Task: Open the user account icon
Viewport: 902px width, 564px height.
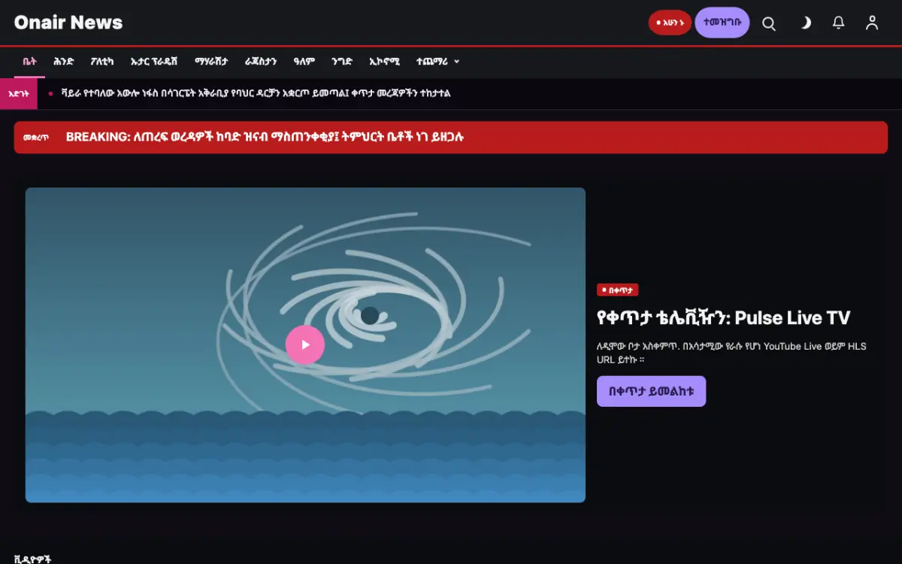Action: click(x=872, y=23)
